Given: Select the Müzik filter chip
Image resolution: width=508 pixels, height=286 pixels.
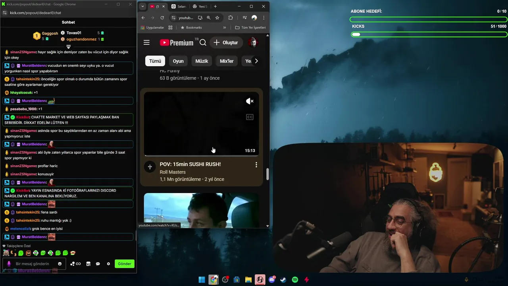Looking at the screenshot, I should coord(202,61).
